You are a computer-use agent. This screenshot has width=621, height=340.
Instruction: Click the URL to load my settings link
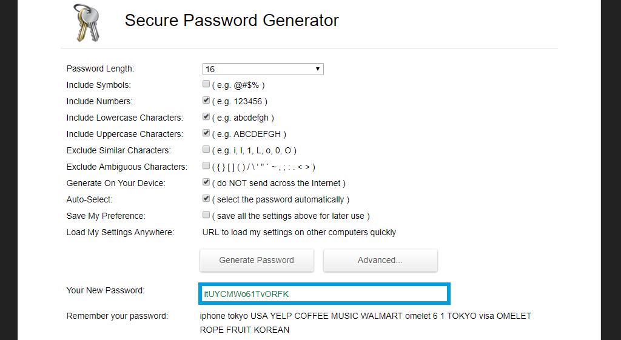coord(299,232)
